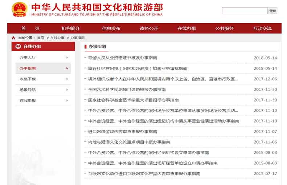287x185 pixels.
Task: Click the 当前位置 breadcrumb label
Action: tap(26, 38)
